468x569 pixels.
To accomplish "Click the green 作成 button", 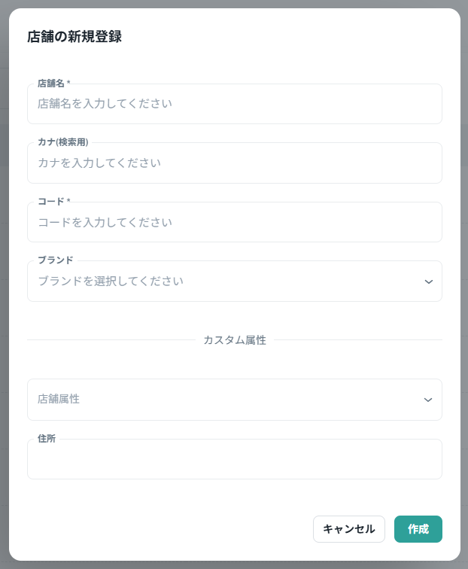I will (x=418, y=529).
